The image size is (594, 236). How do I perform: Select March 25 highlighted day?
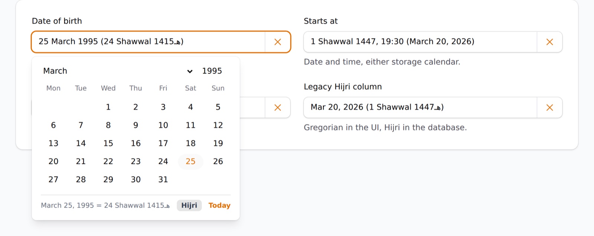(190, 161)
